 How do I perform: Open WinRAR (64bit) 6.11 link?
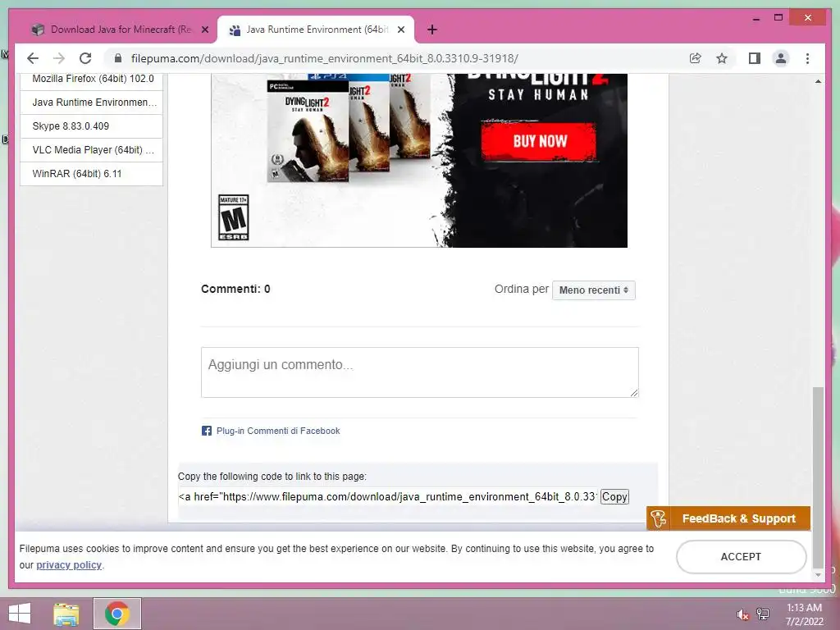coord(93,174)
